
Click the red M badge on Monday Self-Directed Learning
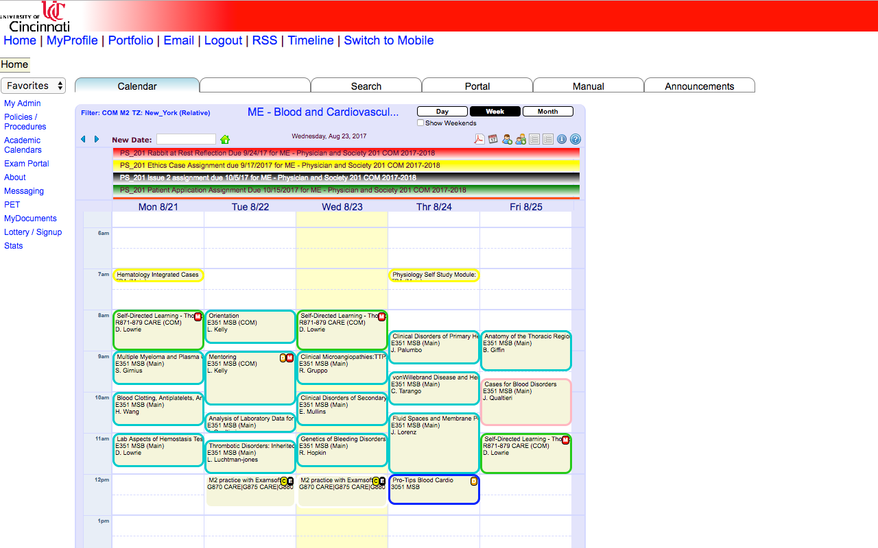pyautogui.click(x=198, y=316)
